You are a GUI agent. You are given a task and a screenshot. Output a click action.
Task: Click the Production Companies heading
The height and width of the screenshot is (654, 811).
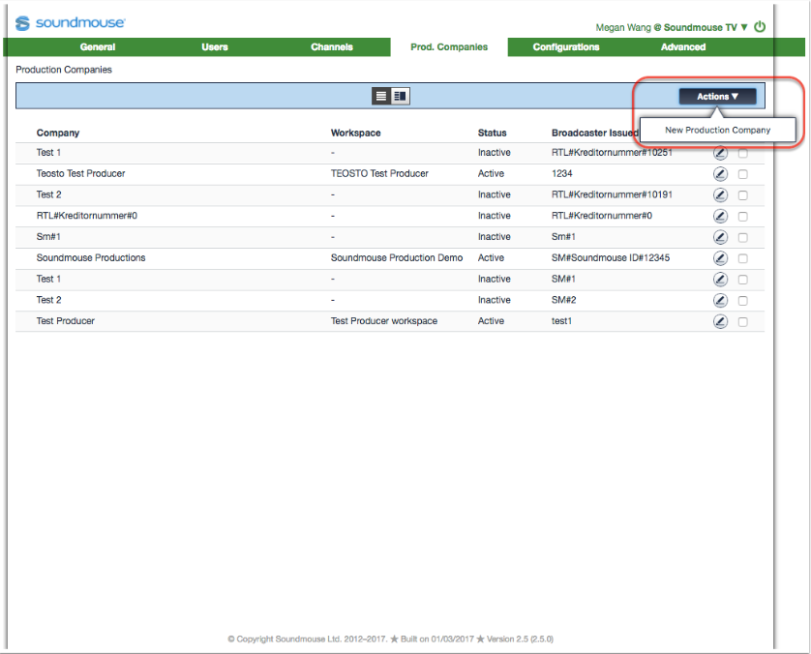point(64,70)
